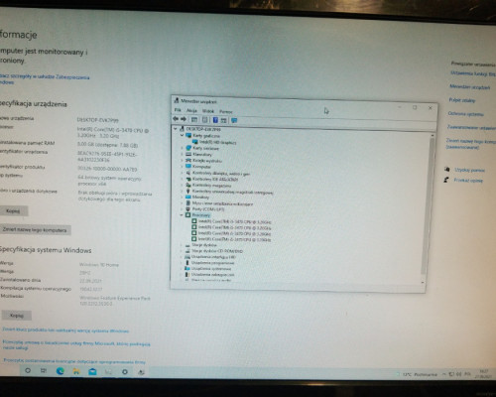Click the scan for hardware changes monitor icon
496x397 pixels.
(x=234, y=120)
